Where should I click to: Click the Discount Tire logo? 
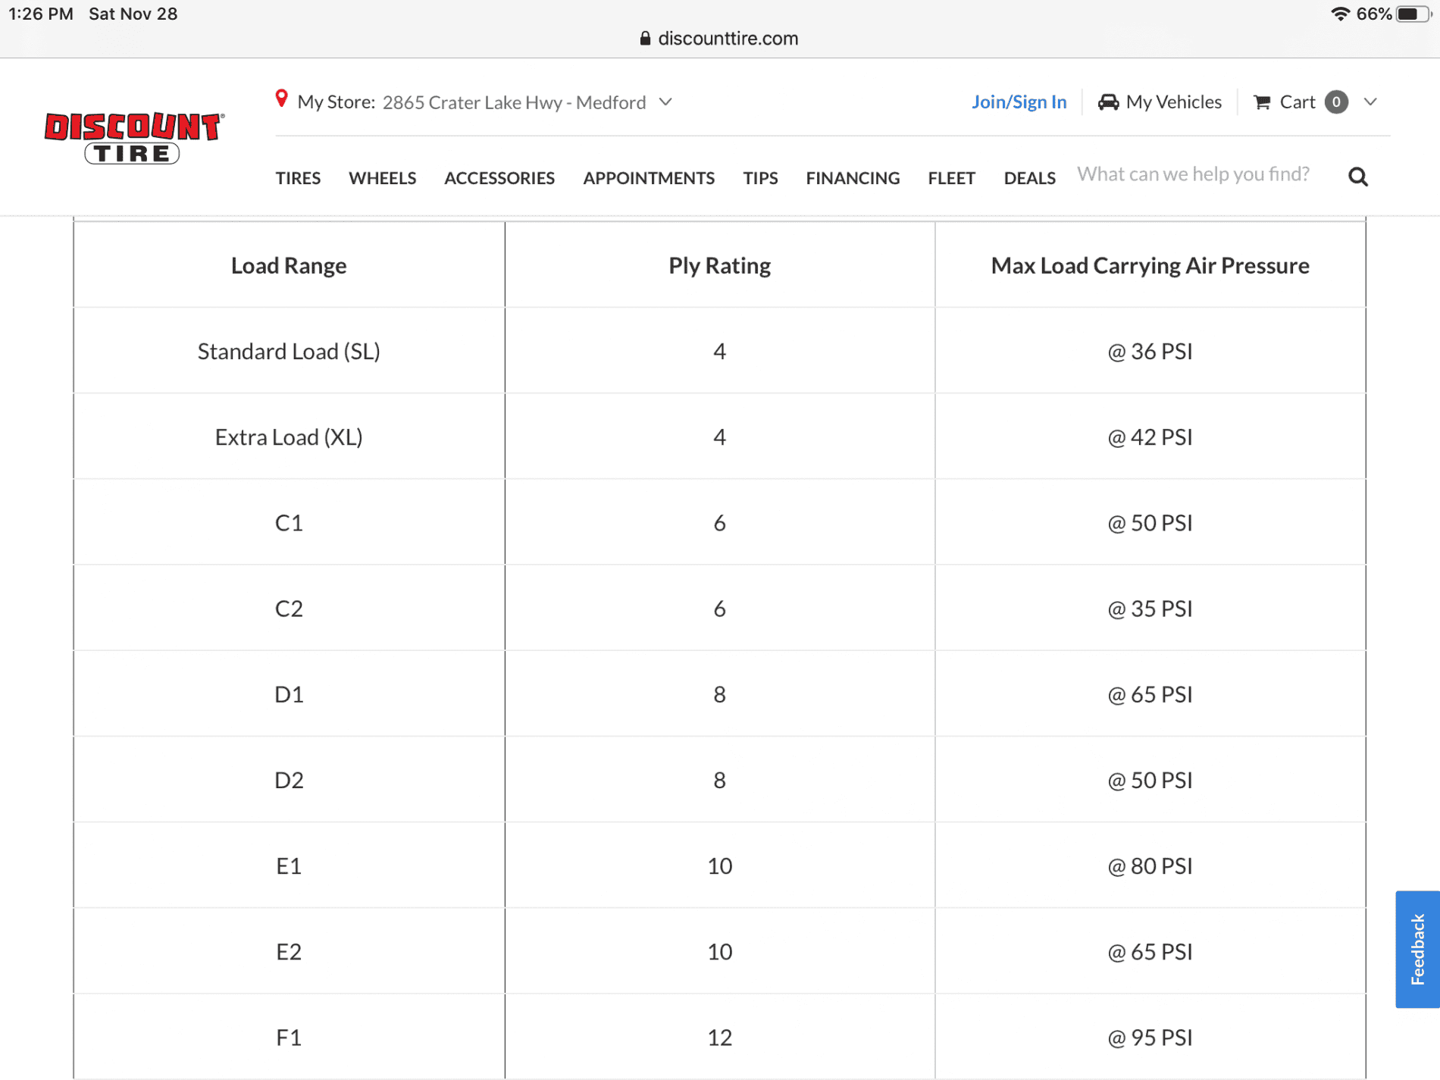click(x=133, y=137)
